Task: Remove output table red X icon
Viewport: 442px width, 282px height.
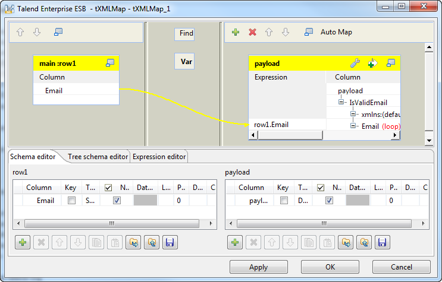Action: 253,32
